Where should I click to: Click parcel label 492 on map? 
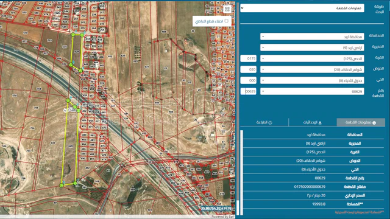coord(87,168)
